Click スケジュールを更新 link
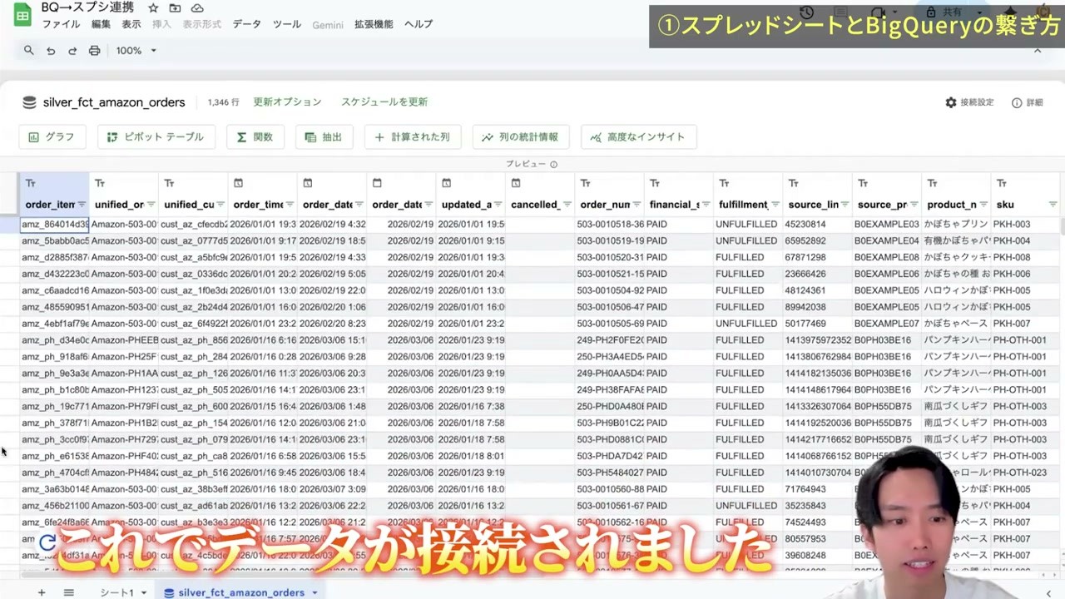 [x=384, y=101]
